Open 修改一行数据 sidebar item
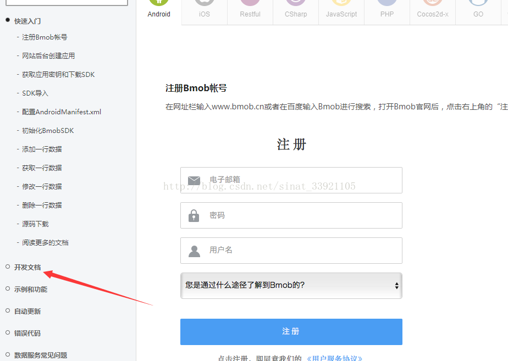Viewport: 508px width, 361px height. click(x=42, y=187)
